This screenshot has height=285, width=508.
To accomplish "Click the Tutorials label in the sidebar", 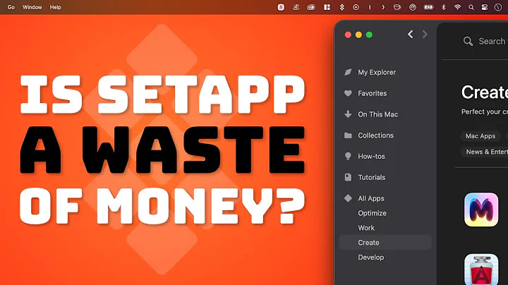I will pyautogui.click(x=372, y=178).
